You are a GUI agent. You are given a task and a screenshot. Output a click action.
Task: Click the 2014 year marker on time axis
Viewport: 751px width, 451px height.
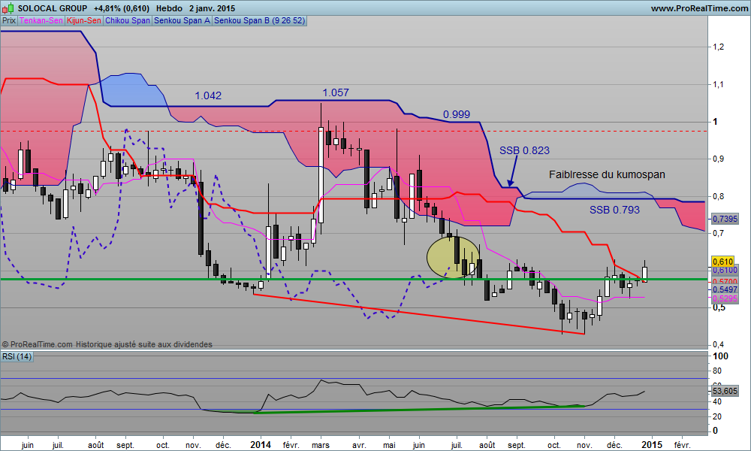point(261,445)
